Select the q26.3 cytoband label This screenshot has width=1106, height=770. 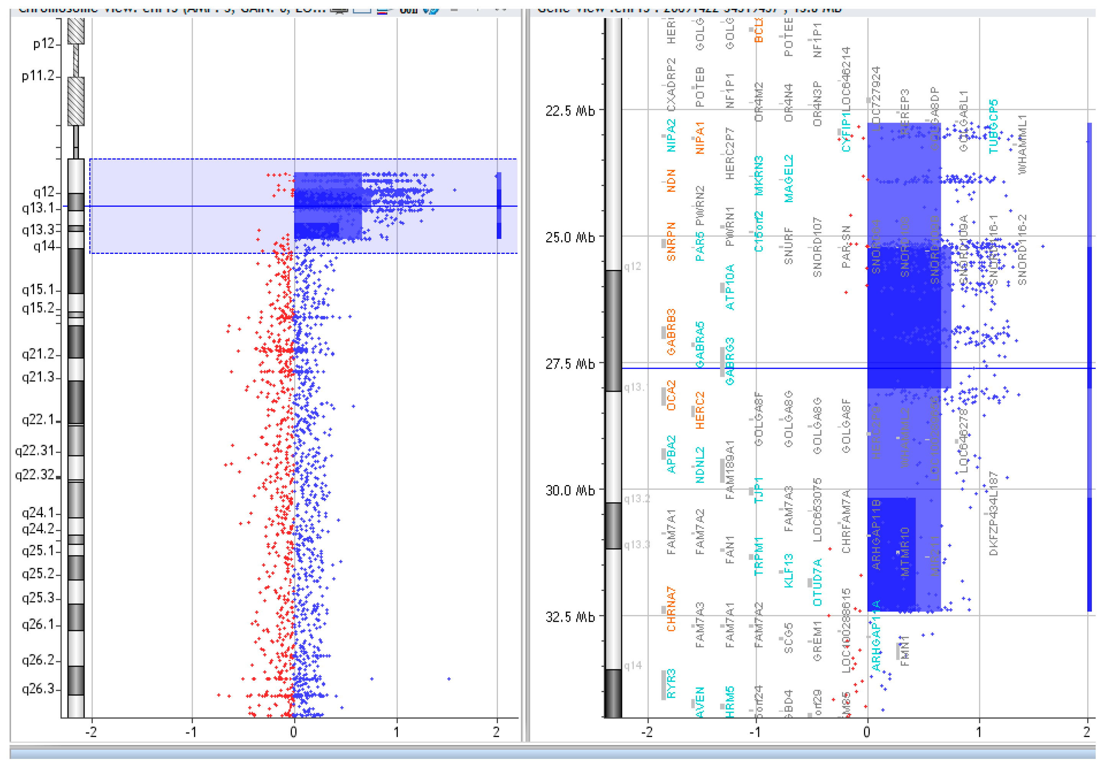(x=38, y=688)
